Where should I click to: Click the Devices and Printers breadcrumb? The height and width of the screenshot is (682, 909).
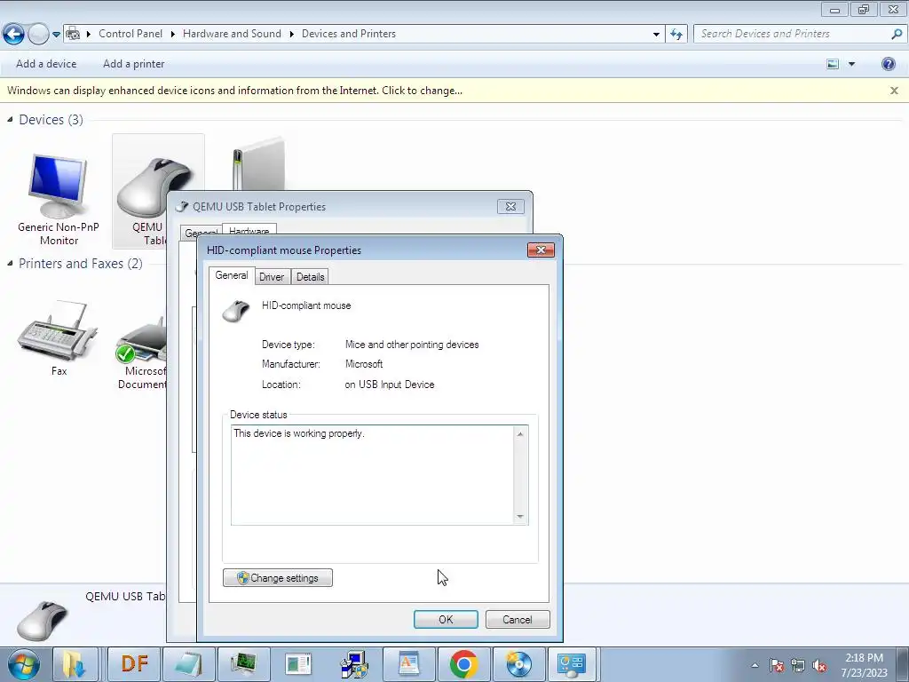pyautogui.click(x=348, y=34)
